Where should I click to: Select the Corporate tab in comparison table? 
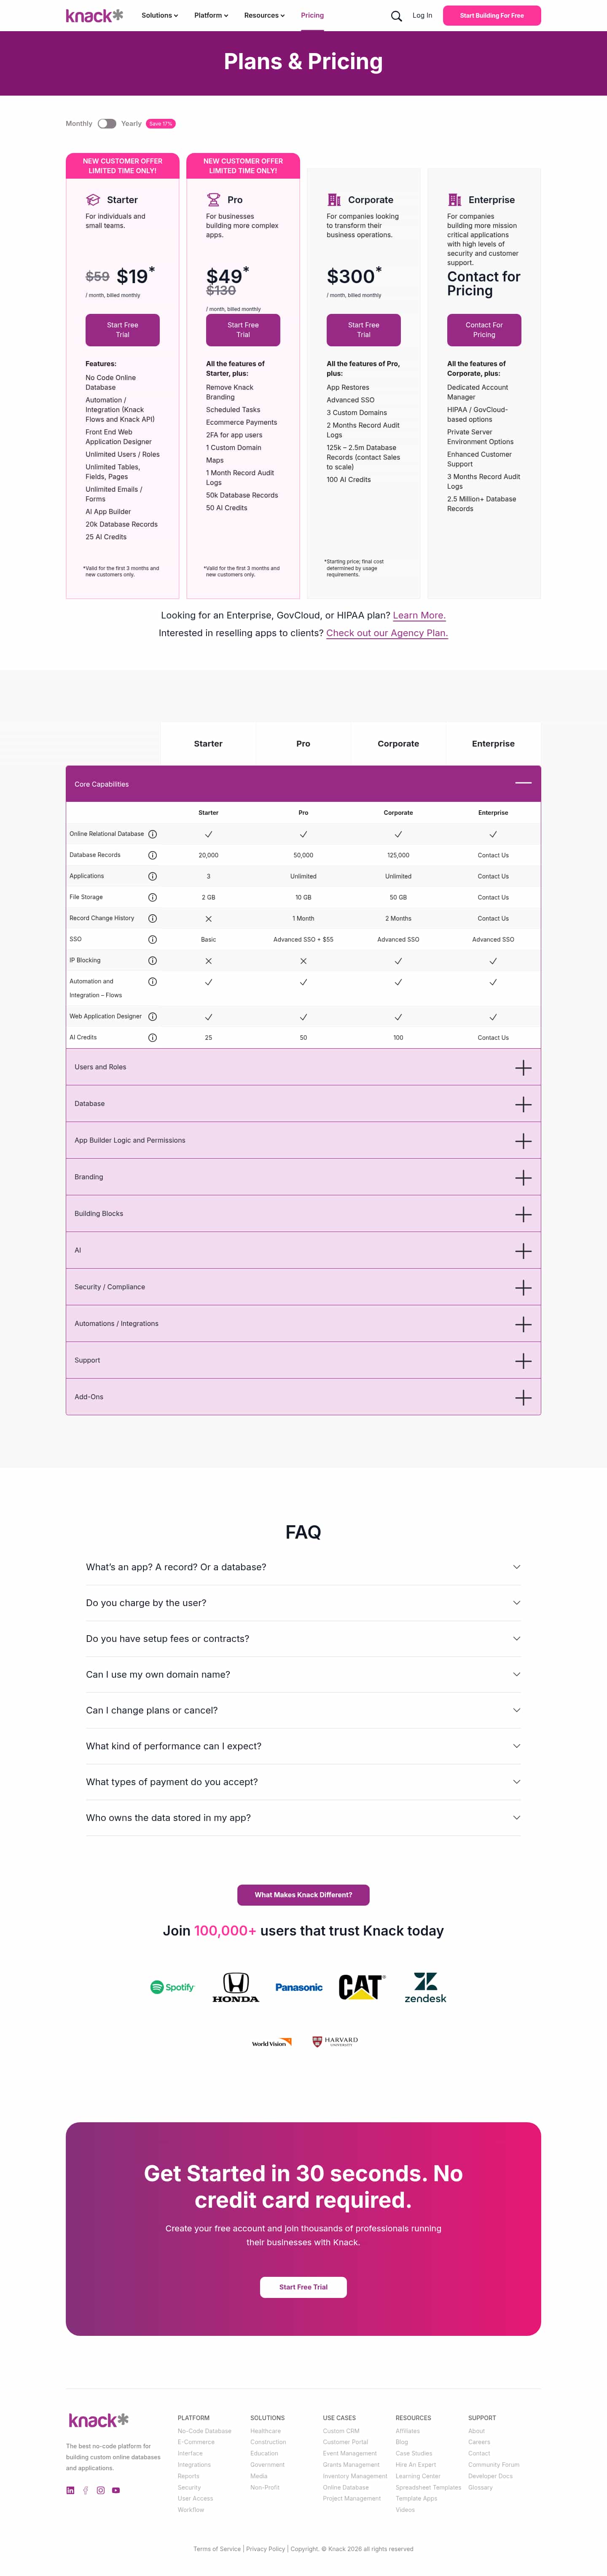click(x=398, y=744)
